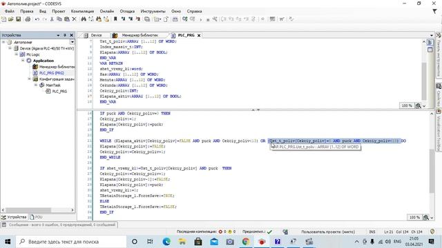
Task: Switch to the Устройства bottom tab
Action: tap(14, 217)
